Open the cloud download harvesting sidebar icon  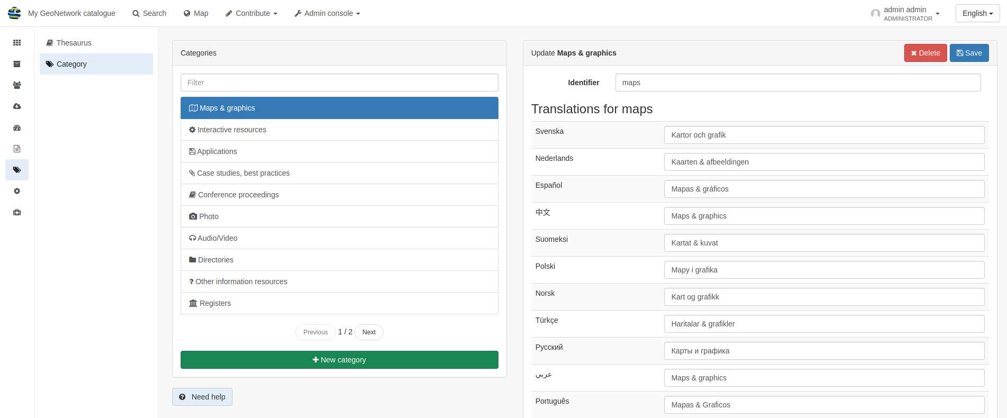coord(17,106)
